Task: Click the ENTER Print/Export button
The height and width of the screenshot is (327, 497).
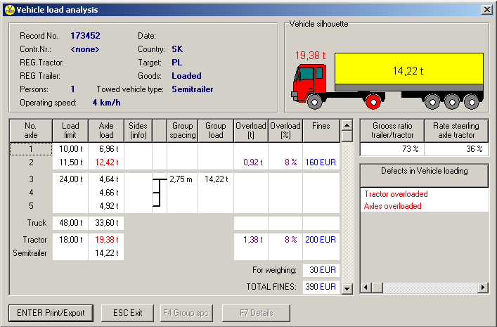Action: click(51, 313)
